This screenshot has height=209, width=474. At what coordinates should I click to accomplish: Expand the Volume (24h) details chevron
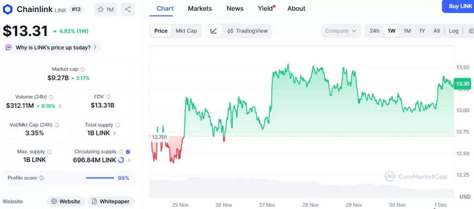pyautogui.click(x=60, y=106)
